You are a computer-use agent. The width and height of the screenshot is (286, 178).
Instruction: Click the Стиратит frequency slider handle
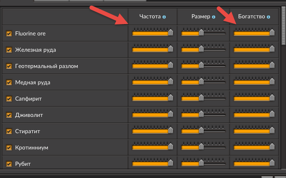[171, 130]
